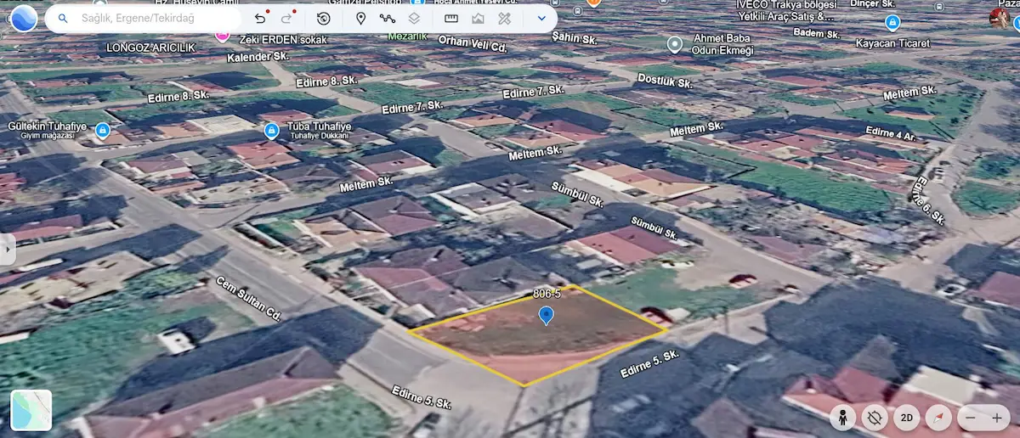Zoom in with the plus button
The image size is (1020, 438).
tap(997, 417)
